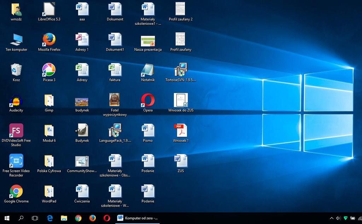Click the Notatnik shortcut icon

tap(148, 70)
